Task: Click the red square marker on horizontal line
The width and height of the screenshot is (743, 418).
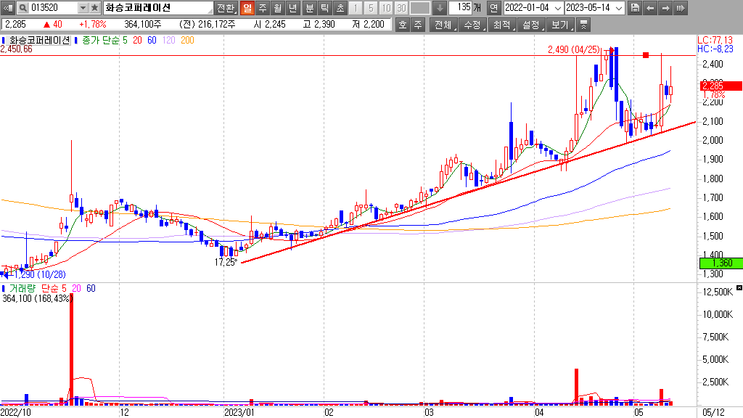Action: point(645,55)
